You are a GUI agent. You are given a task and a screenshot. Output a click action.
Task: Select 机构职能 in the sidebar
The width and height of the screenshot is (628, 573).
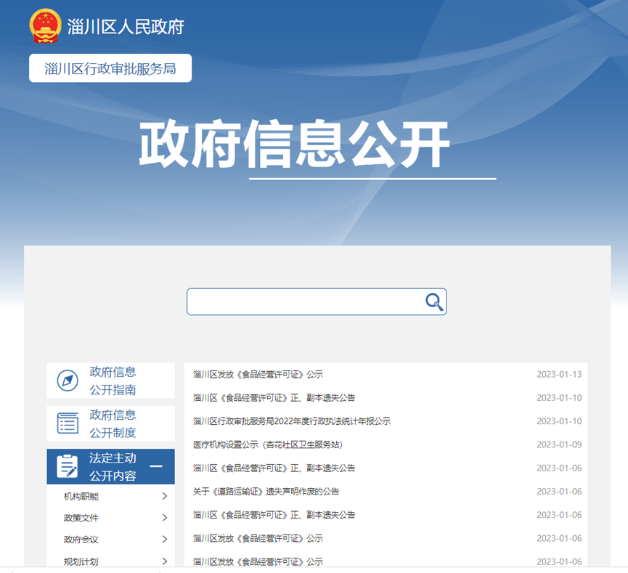click(x=81, y=497)
